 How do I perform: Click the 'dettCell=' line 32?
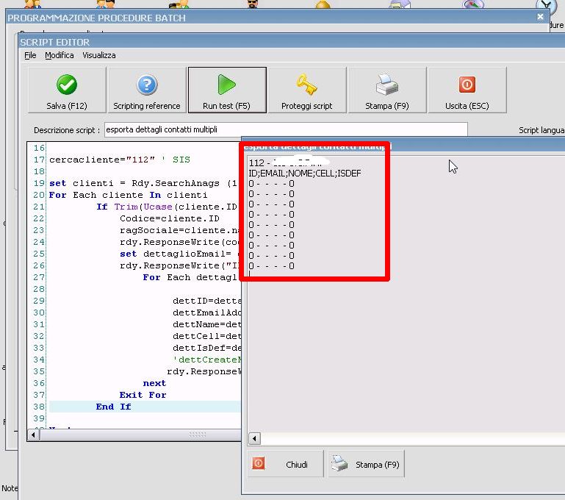point(207,336)
